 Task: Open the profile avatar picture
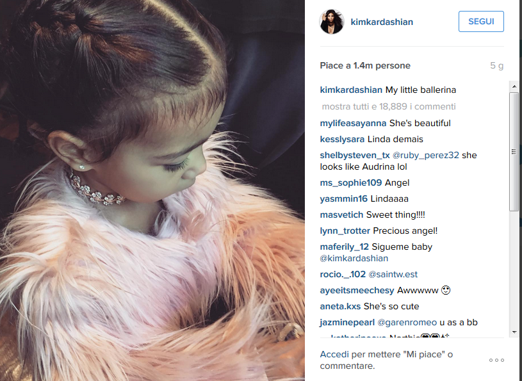(x=332, y=22)
